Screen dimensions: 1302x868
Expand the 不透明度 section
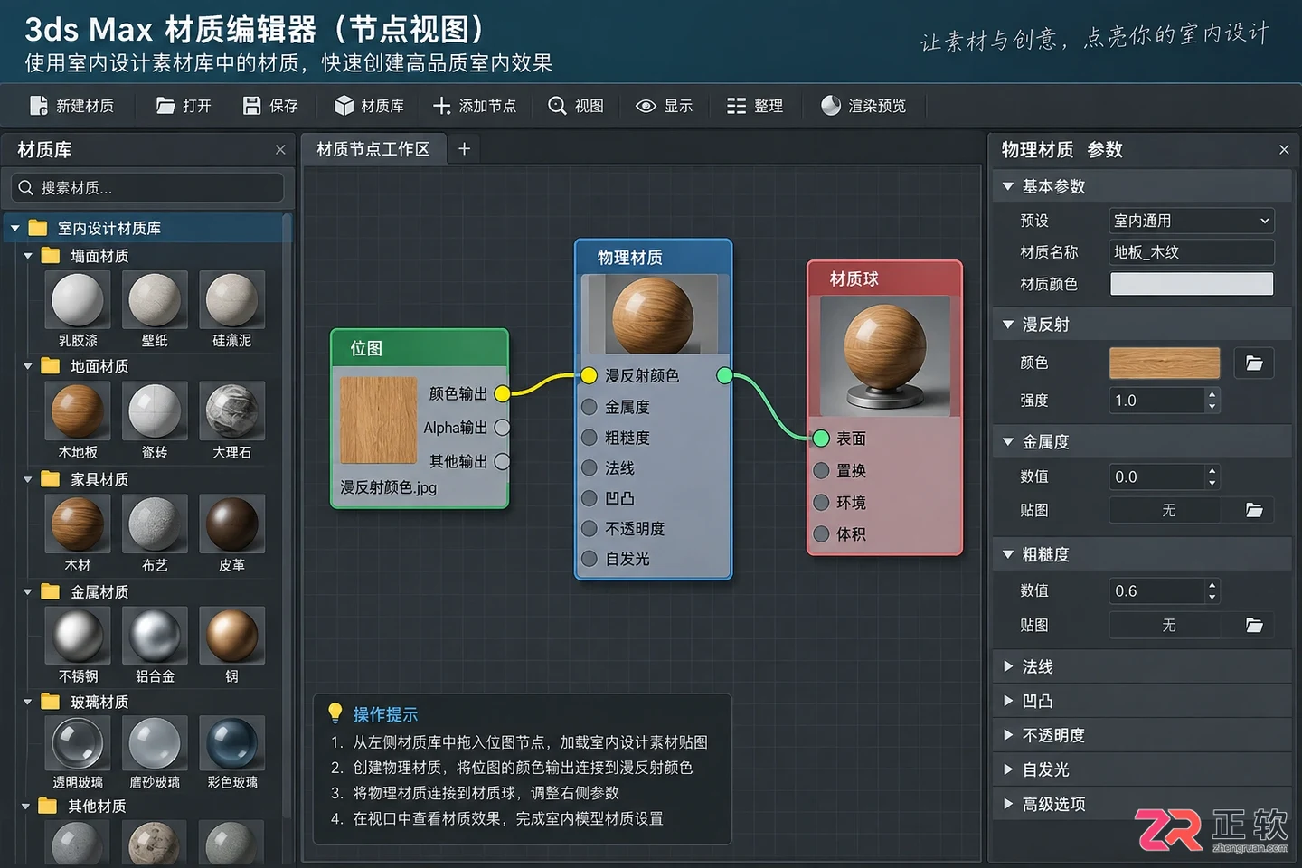[1008, 735]
